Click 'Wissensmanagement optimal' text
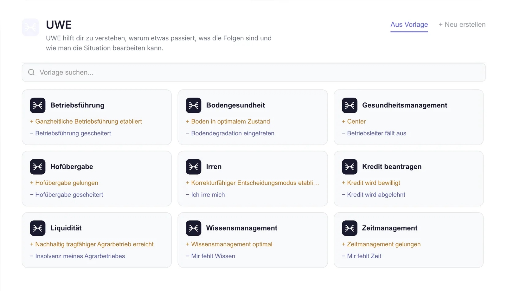 pyautogui.click(x=229, y=244)
